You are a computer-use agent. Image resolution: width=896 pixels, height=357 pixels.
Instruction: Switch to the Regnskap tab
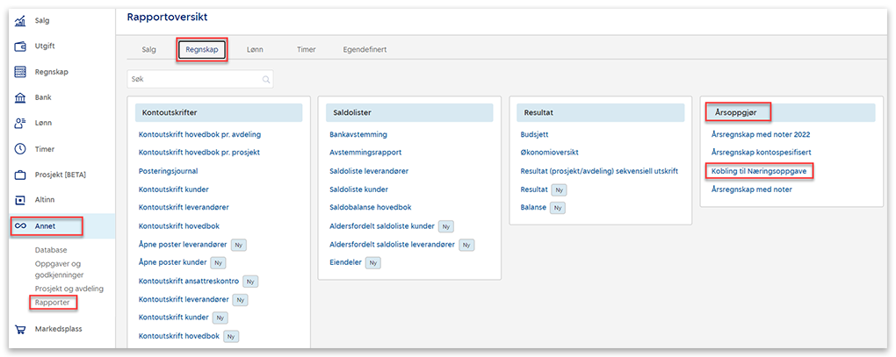[201, 50]
